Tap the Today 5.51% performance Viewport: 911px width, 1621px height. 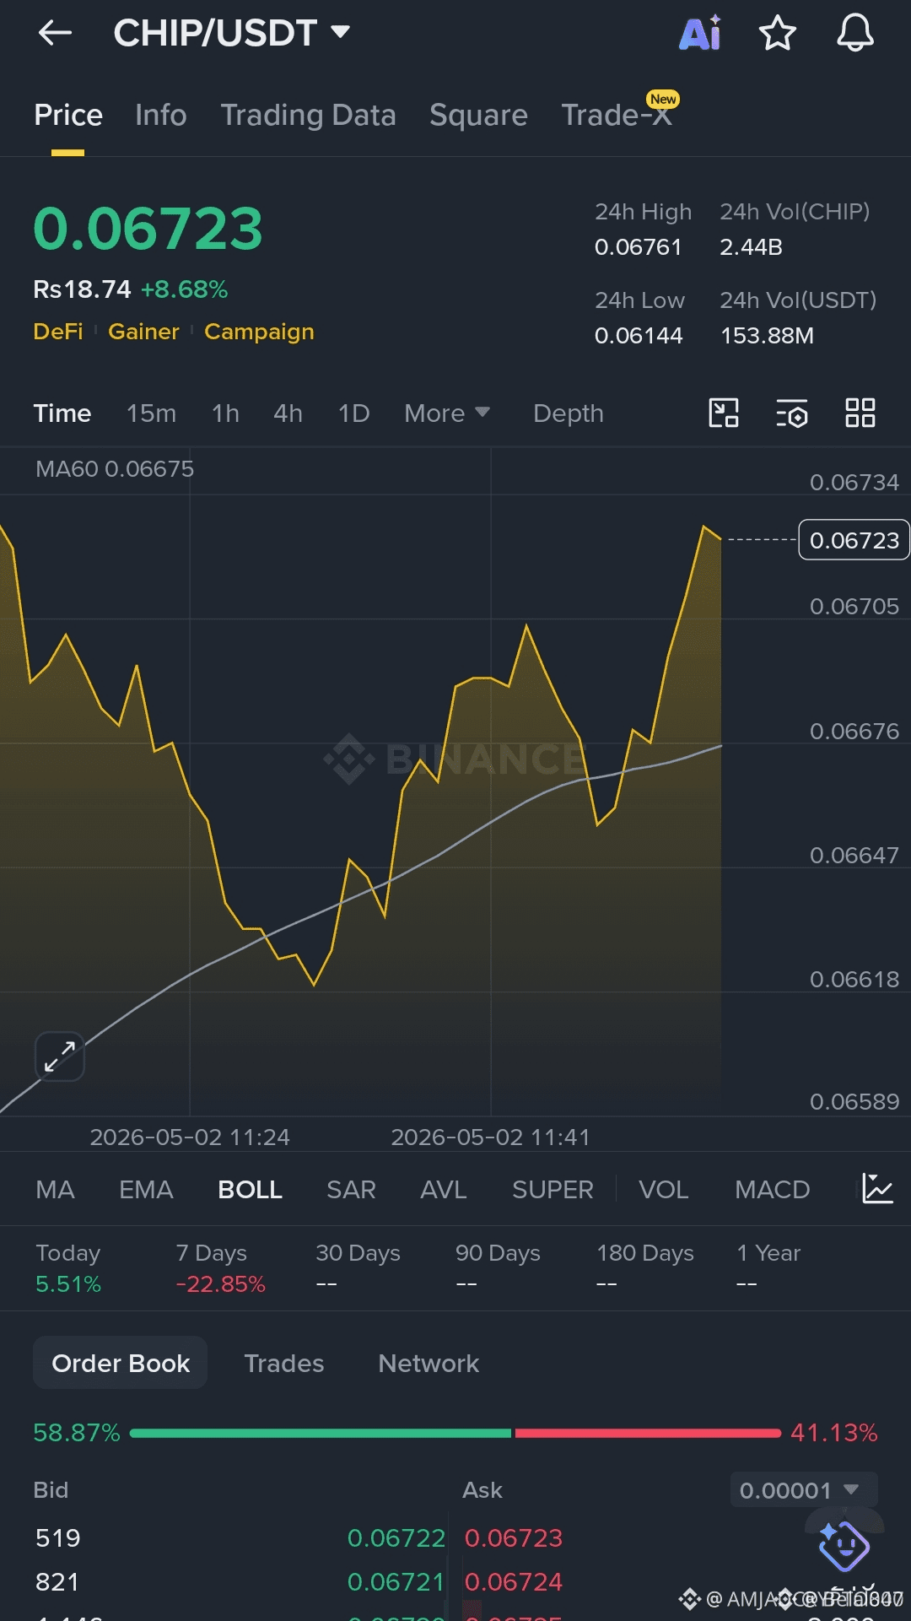pos(68,1268)
